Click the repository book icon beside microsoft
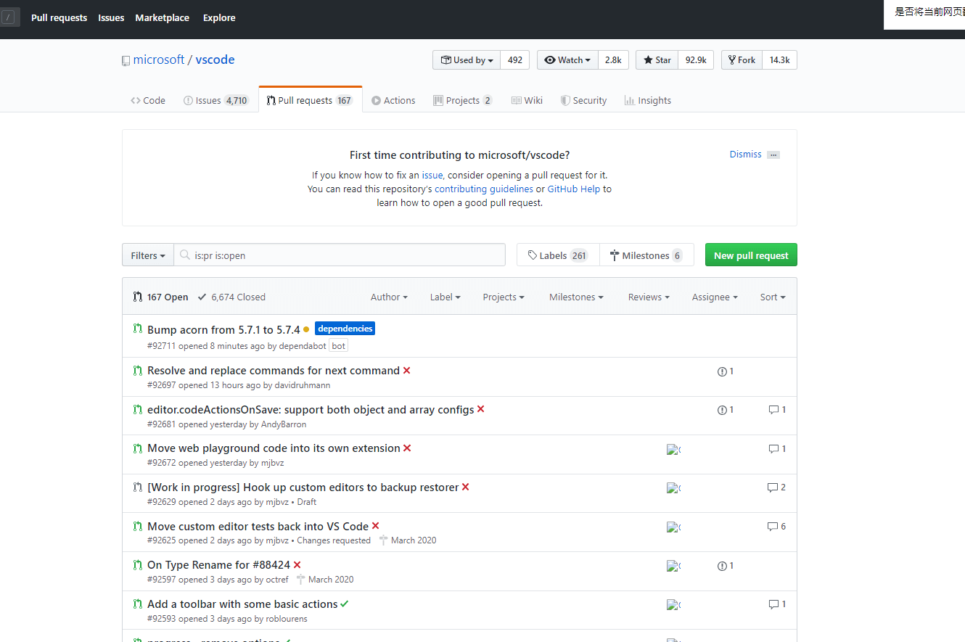 126,61
